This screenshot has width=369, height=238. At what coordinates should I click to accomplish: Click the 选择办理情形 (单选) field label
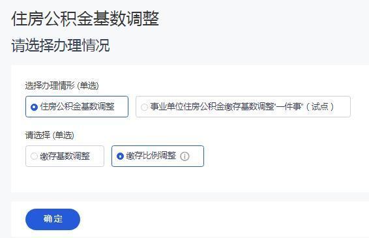[x=62, y=85]
